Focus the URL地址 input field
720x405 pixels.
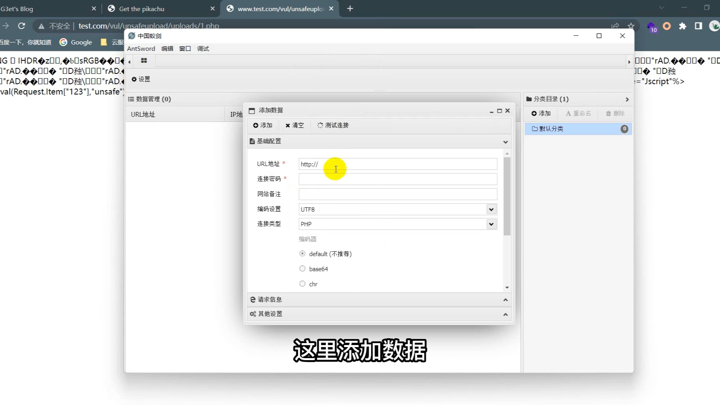click(398, 164)
